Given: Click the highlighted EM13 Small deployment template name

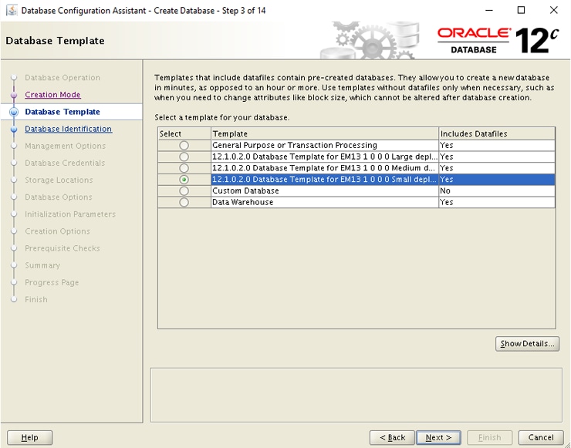Looking at the screenshot, I should click(x=324, y=180).
